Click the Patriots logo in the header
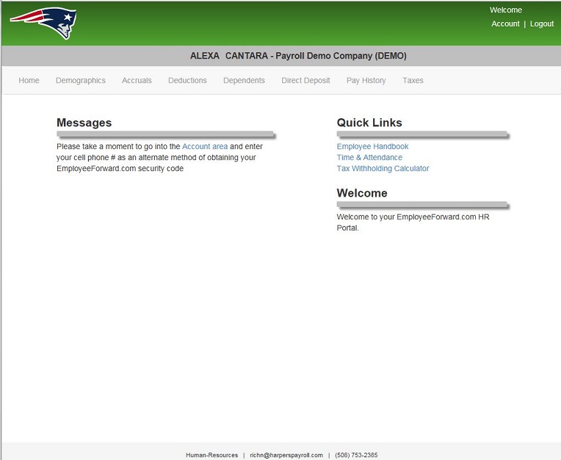Screen dimensions: 561x460 [x=43, y=23]
